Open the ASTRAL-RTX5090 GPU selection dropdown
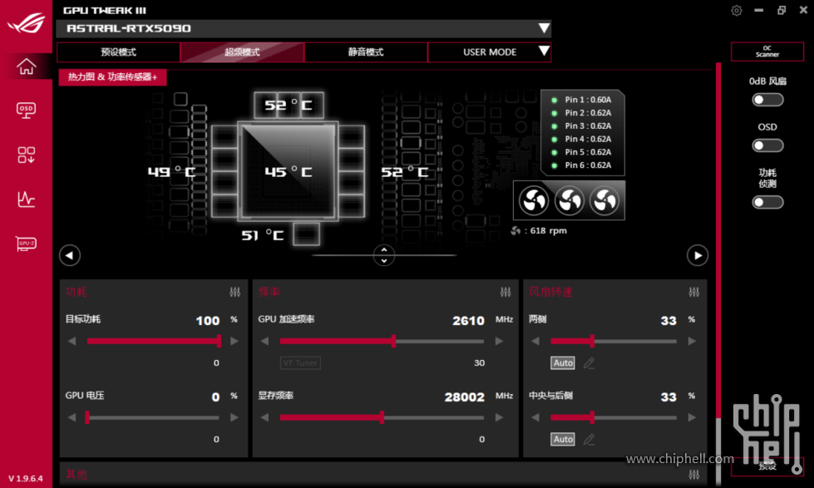Image resolution: width=814 pixels, height=488 pixels. (303, 28)
